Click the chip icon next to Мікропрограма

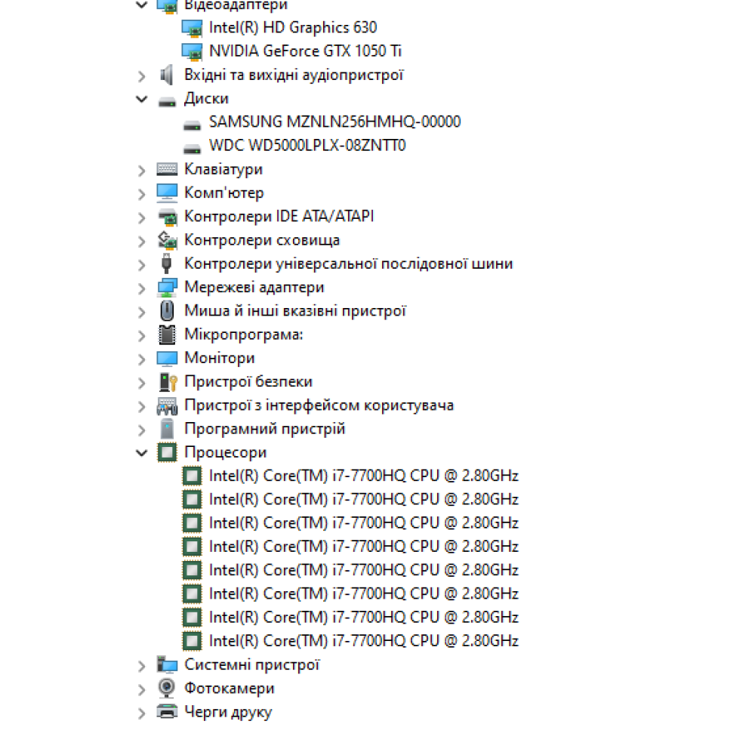(x=167, y=334)
